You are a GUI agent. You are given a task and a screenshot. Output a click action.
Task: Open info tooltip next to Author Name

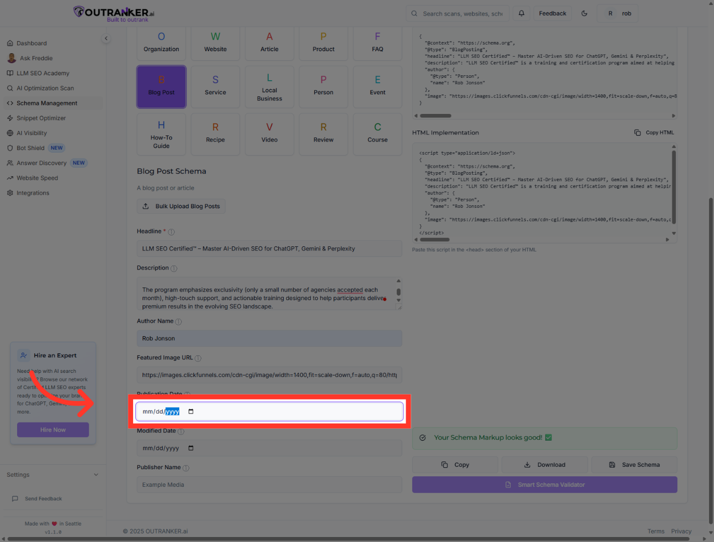click(x=178, y=322)
